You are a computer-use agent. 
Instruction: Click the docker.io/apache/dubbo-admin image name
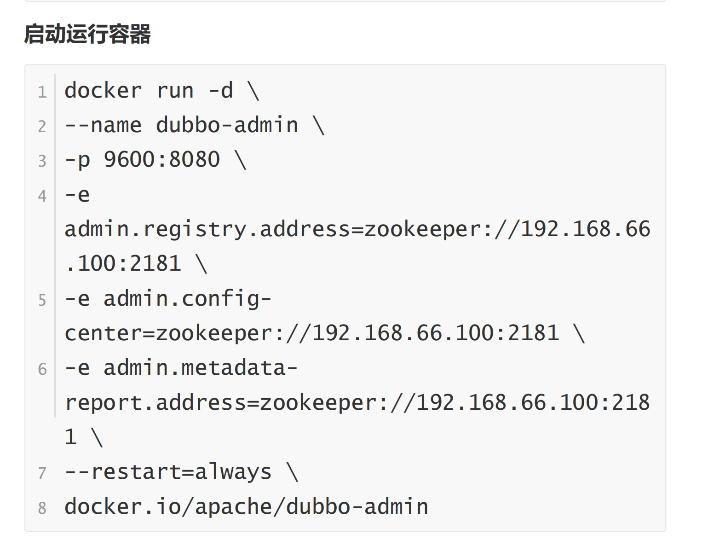click(x=247, y=507)
